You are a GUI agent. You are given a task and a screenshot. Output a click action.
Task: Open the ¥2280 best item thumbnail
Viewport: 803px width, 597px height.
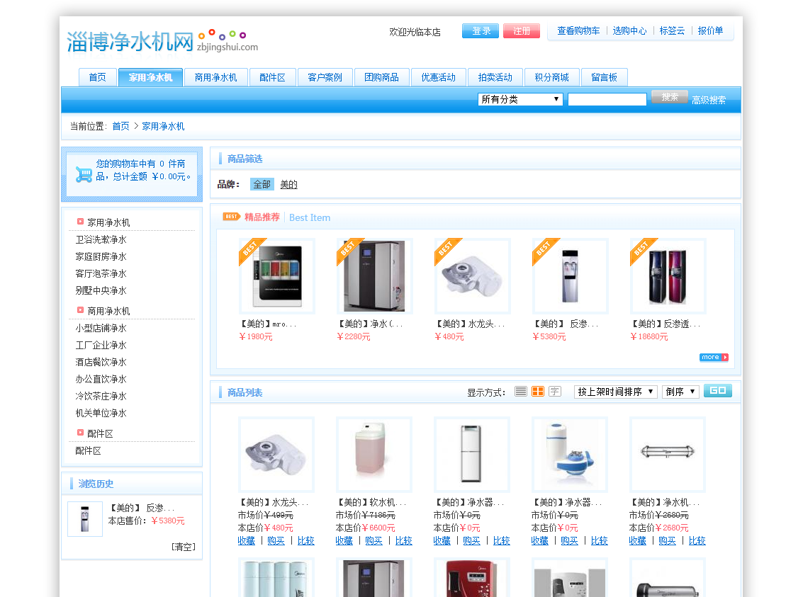[x=374, y=275]
